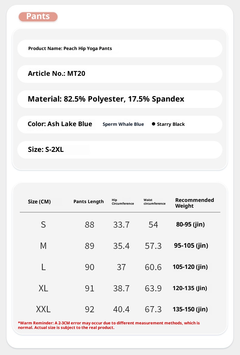Click the Hip Circumference column header

[123, 202]
